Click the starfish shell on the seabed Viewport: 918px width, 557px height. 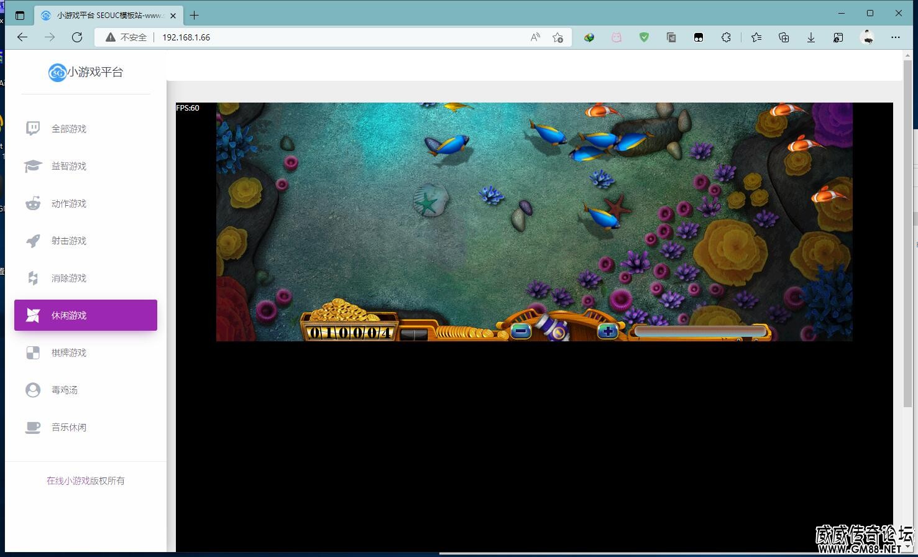click(x=430, y=200)
